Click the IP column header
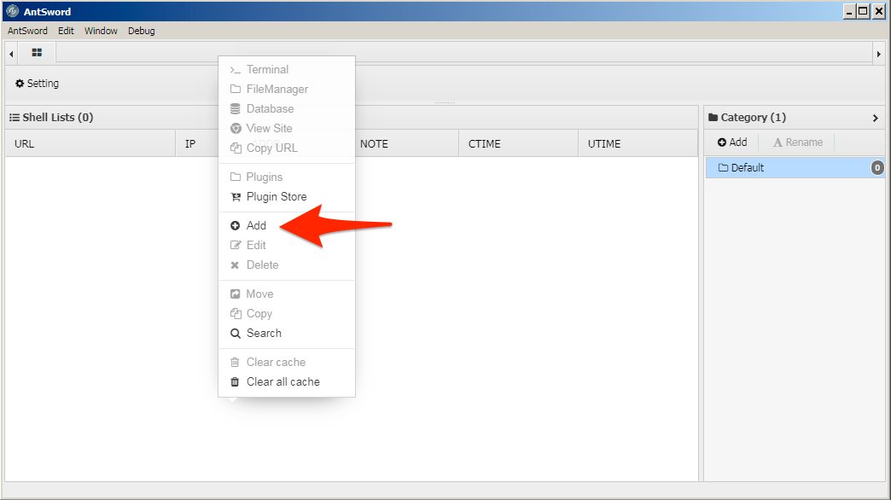 197,143
